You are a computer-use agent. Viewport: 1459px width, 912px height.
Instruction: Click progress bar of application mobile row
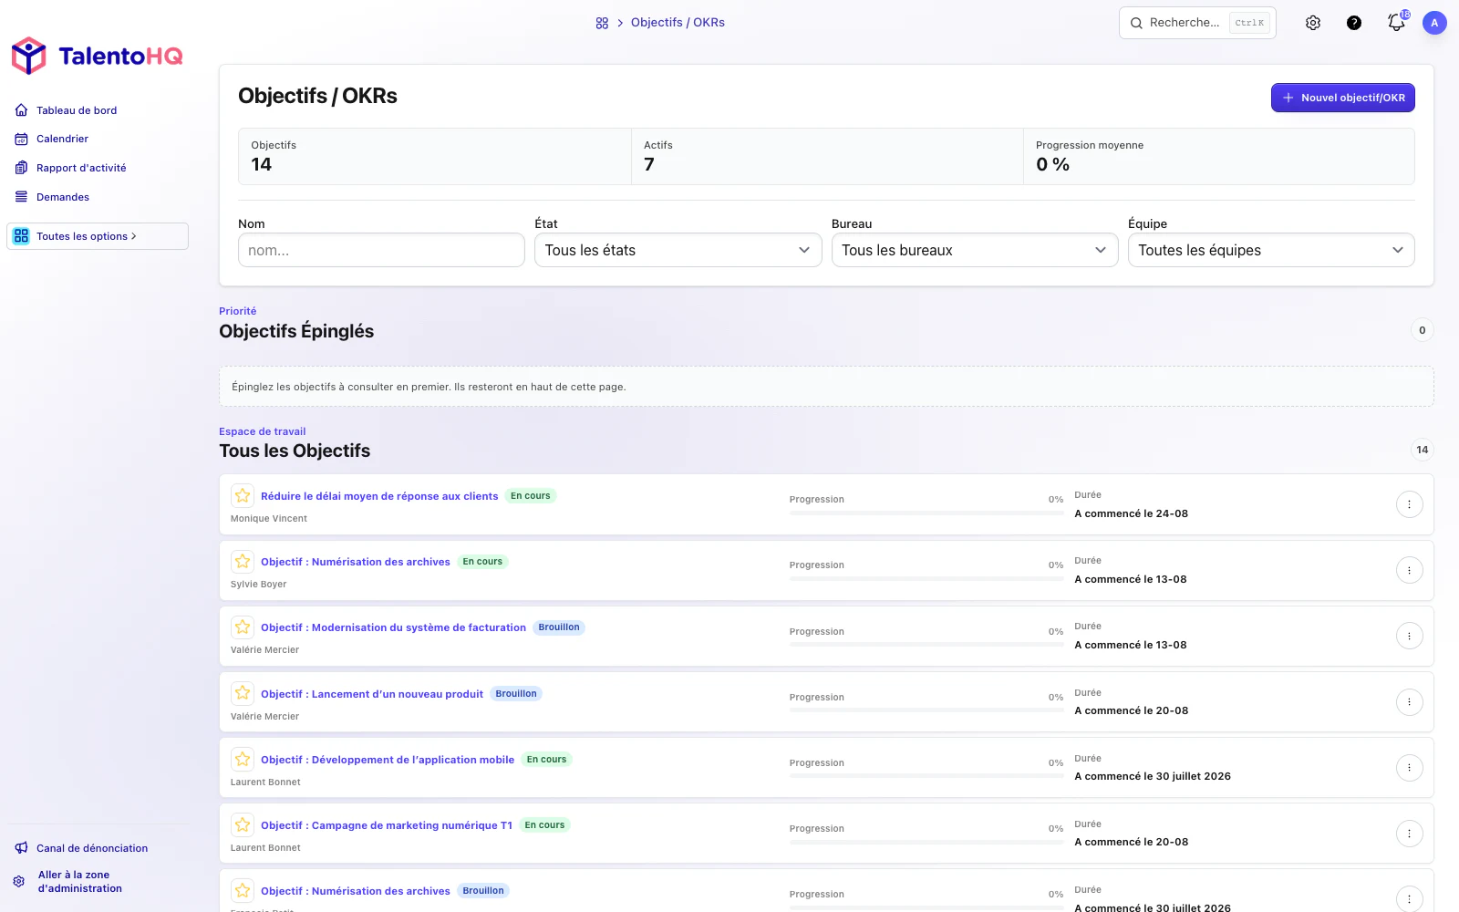pyautogui.click(x=926, y=776)
